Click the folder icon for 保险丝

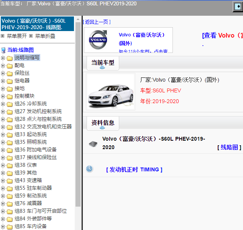(10, 74)
